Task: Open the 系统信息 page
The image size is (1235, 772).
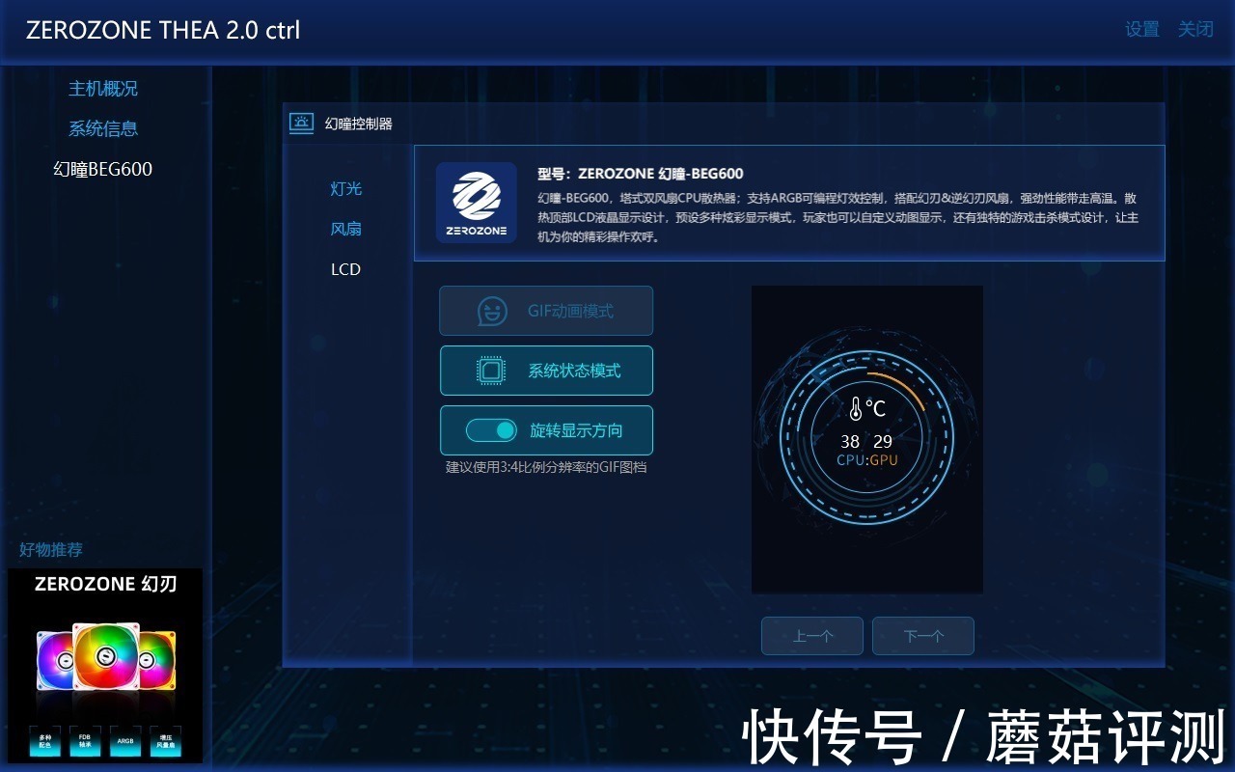Action: pyautogui.click(x=103, y=128)
